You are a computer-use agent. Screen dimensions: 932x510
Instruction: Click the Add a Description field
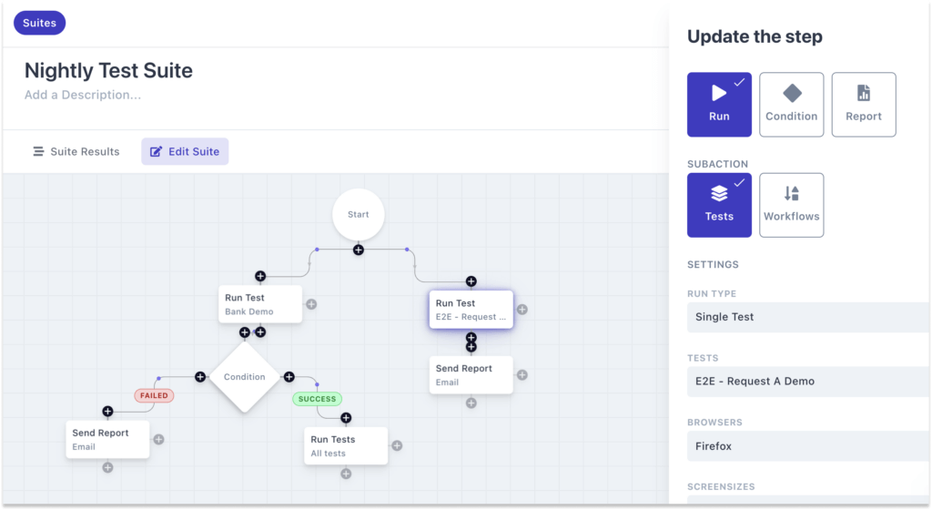pyautogui.click(x=83, y=95)
